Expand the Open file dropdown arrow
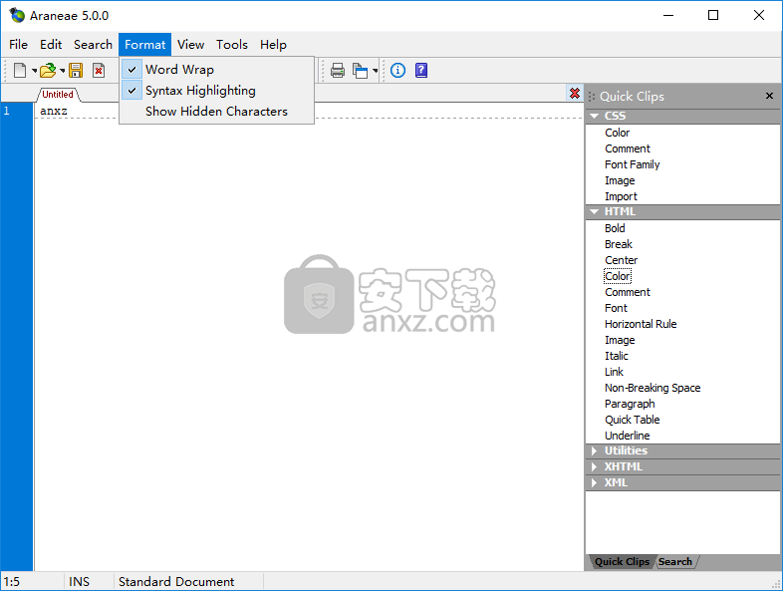Viewport: 783px width, 591px height. point(63,71)
